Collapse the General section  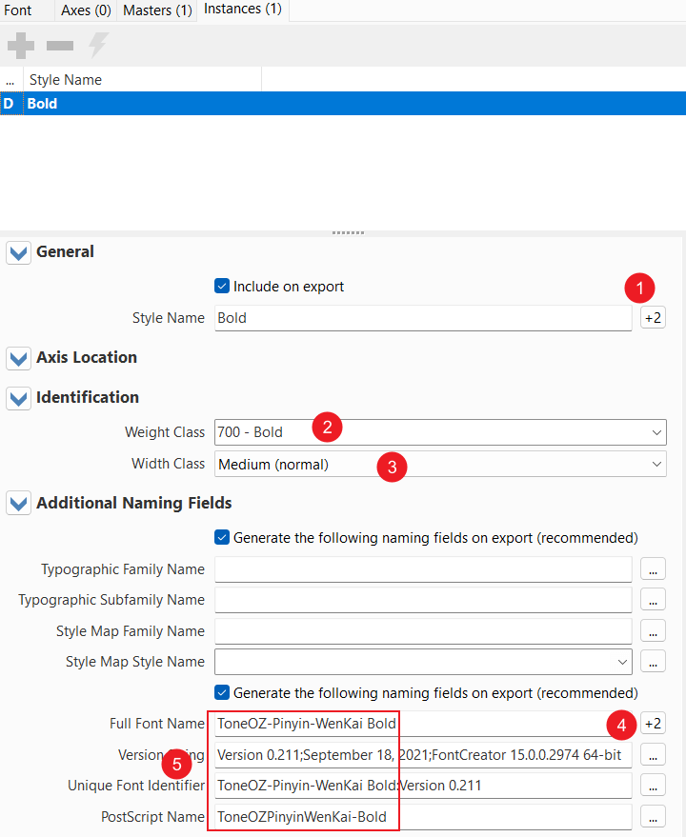tap(19, 252)
